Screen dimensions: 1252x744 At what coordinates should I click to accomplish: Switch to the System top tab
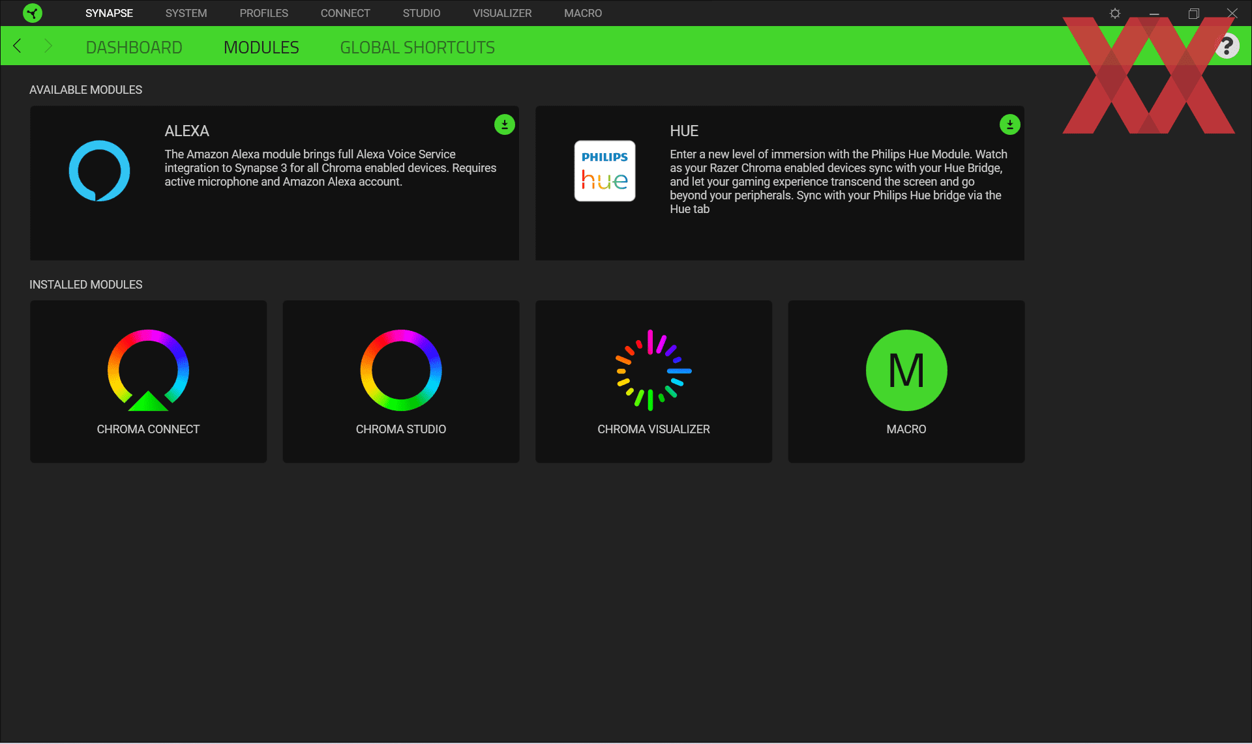(x=186, y=13)
